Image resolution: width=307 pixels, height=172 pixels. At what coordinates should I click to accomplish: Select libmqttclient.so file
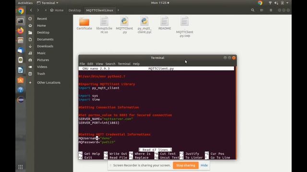(104, 25)
